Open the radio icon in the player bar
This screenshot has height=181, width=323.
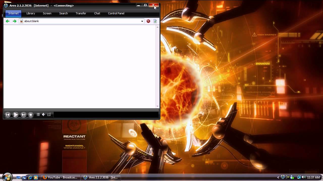49,115
